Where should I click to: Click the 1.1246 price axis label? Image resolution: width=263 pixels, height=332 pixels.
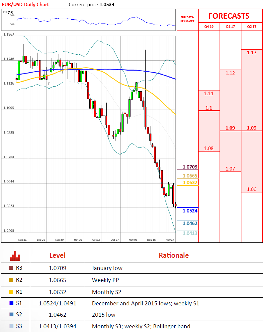9,59
